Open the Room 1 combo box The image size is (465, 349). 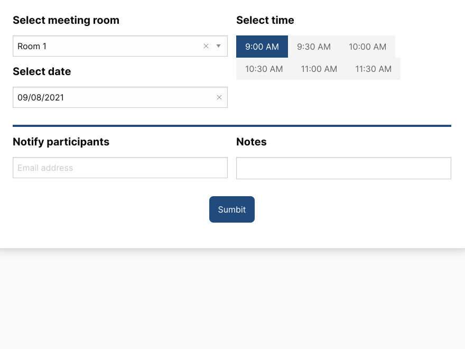point(120,46)
